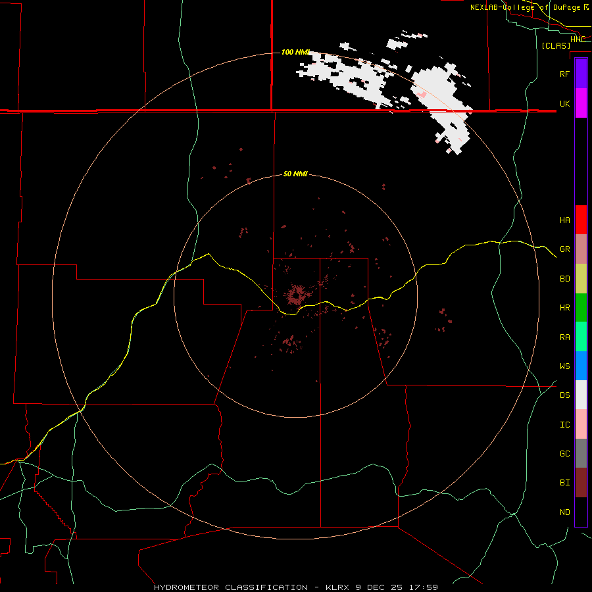Screen dimensions: 592x592
Task: Click the 50 NMI range ring label
Action: click(x=295, y=174)
